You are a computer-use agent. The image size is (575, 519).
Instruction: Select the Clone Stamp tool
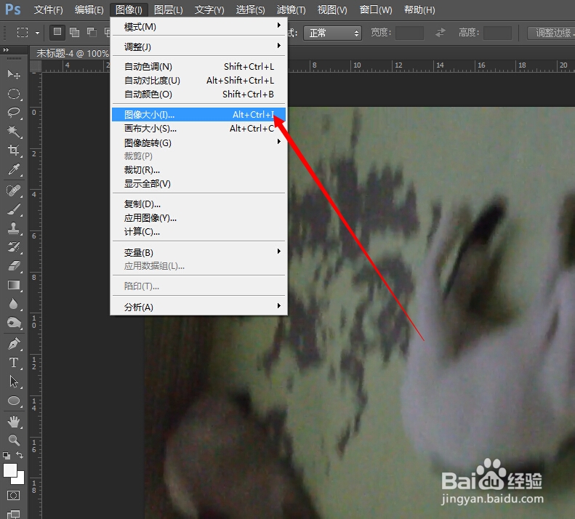coord(14,228)
